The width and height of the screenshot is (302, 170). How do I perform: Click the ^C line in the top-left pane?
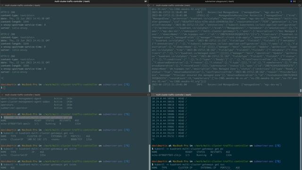pos(2,78)
